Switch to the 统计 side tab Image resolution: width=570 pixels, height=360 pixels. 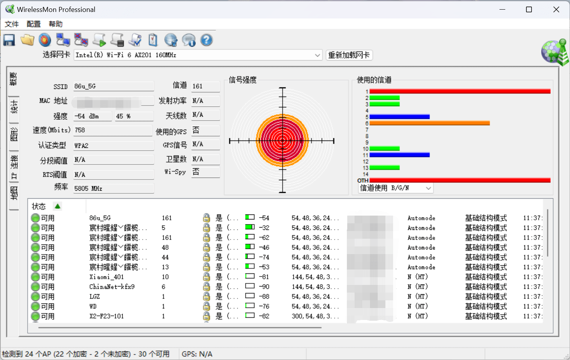14,107
